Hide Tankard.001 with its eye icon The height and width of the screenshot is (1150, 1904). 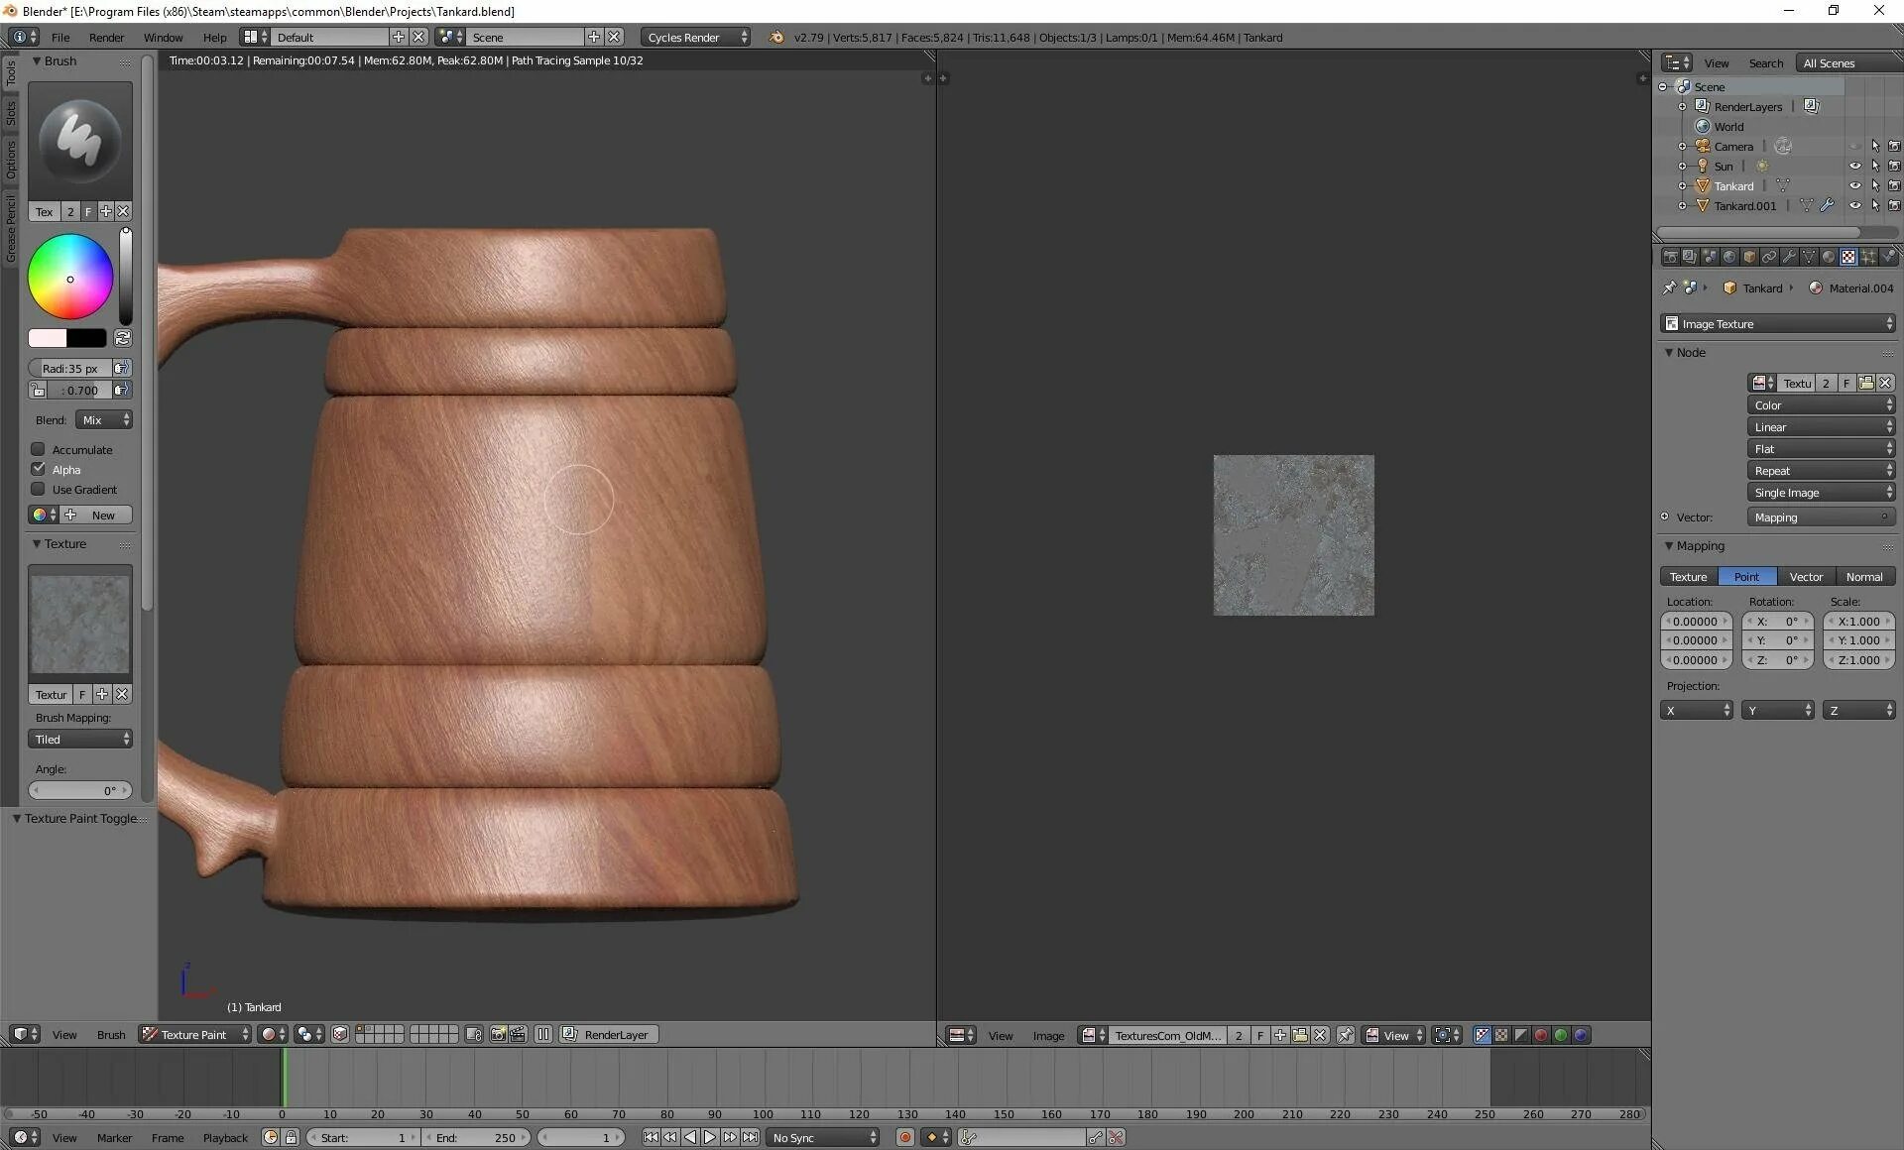[x=1854, y=206]
